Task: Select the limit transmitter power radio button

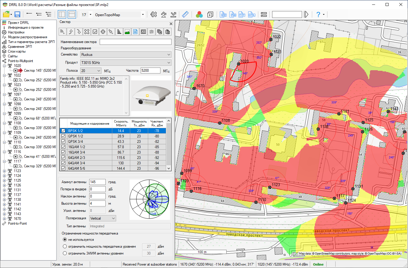Action: (x=65, y=246)
